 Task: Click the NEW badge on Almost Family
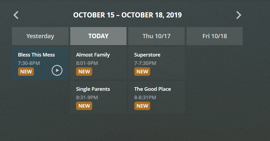[84, 72]
